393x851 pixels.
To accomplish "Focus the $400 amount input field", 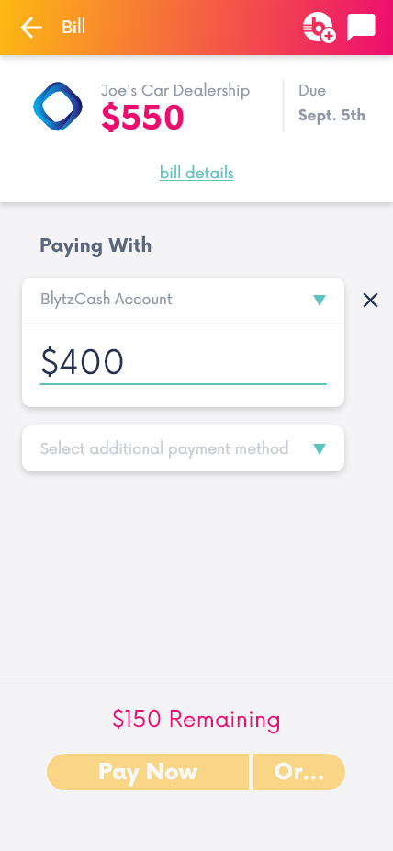I will (x=184, y=362).
